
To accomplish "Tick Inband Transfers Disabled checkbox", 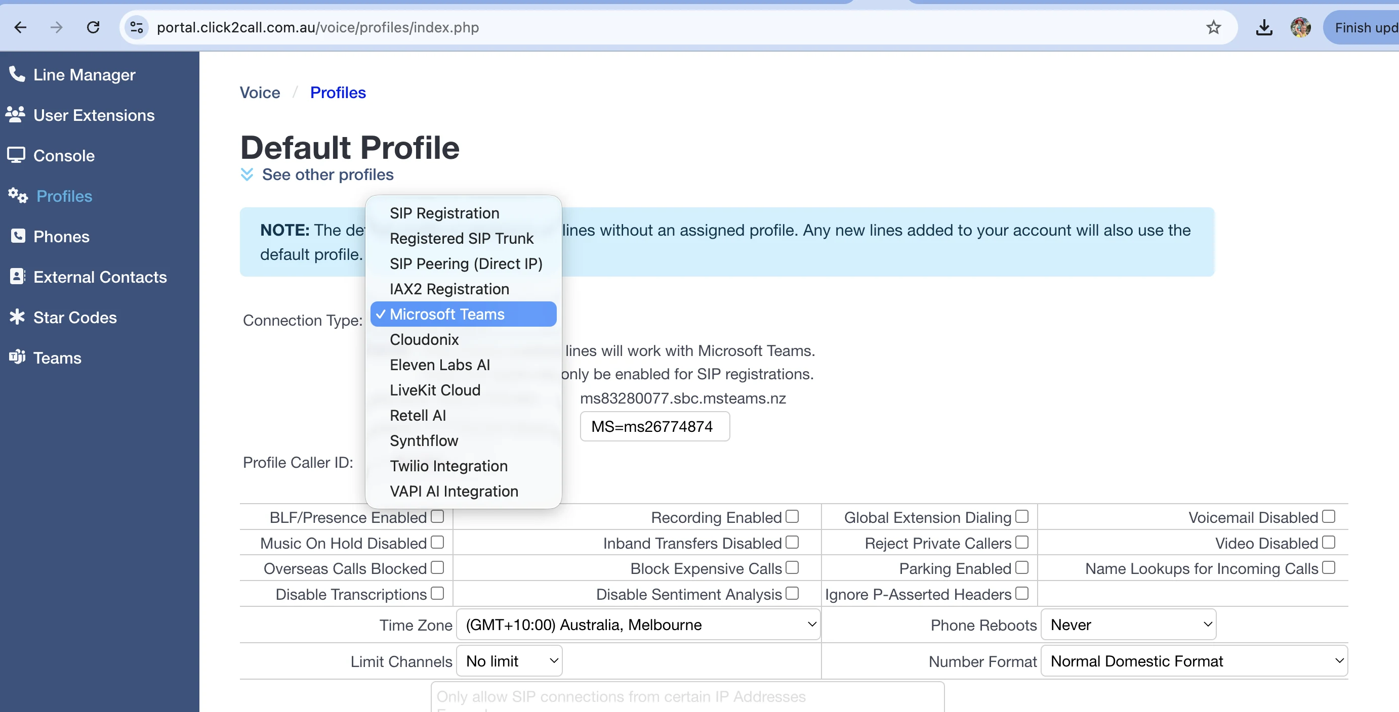I will 792,543.
